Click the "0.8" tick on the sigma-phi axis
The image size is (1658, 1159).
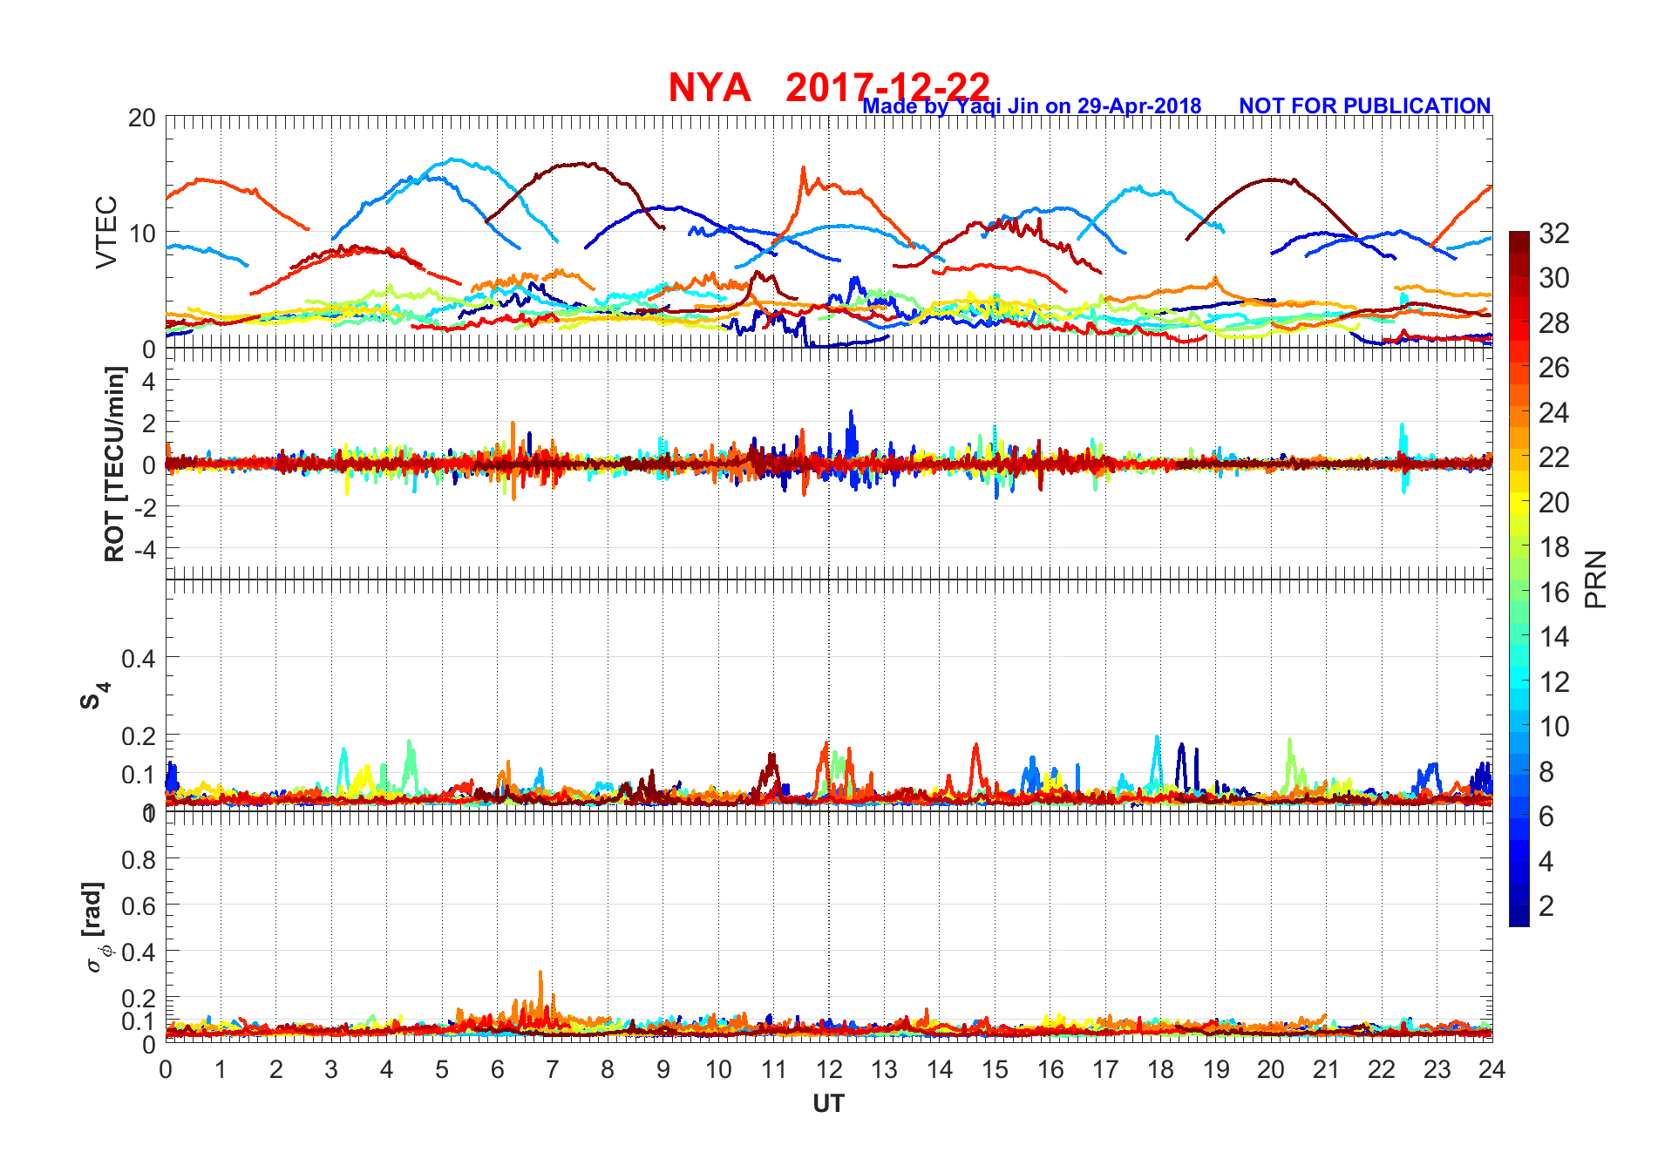point(139,860)
